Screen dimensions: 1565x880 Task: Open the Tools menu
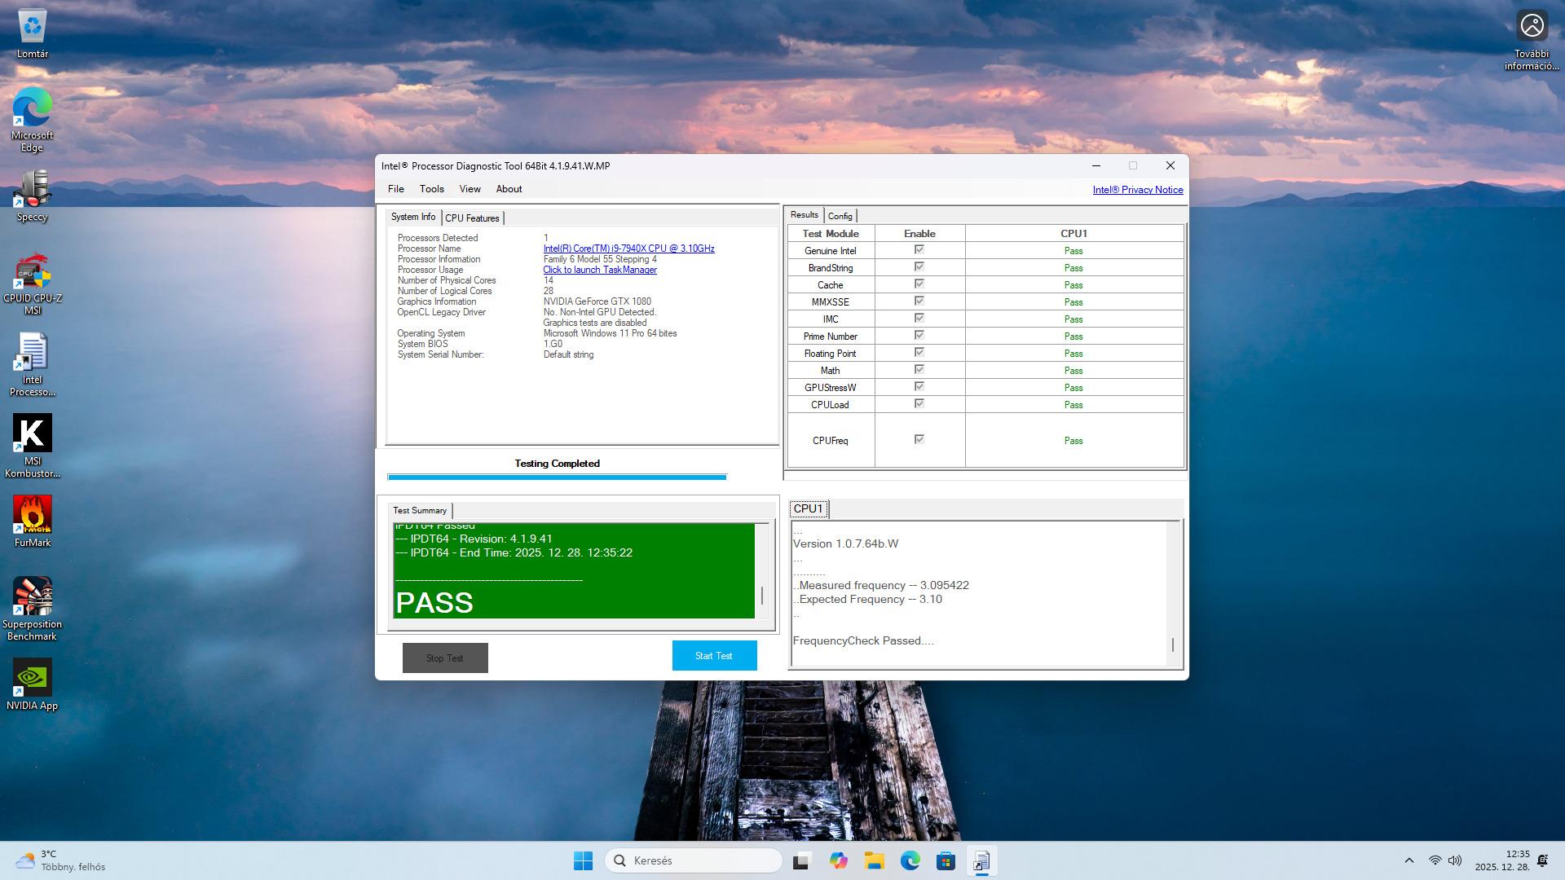point(431,189)
